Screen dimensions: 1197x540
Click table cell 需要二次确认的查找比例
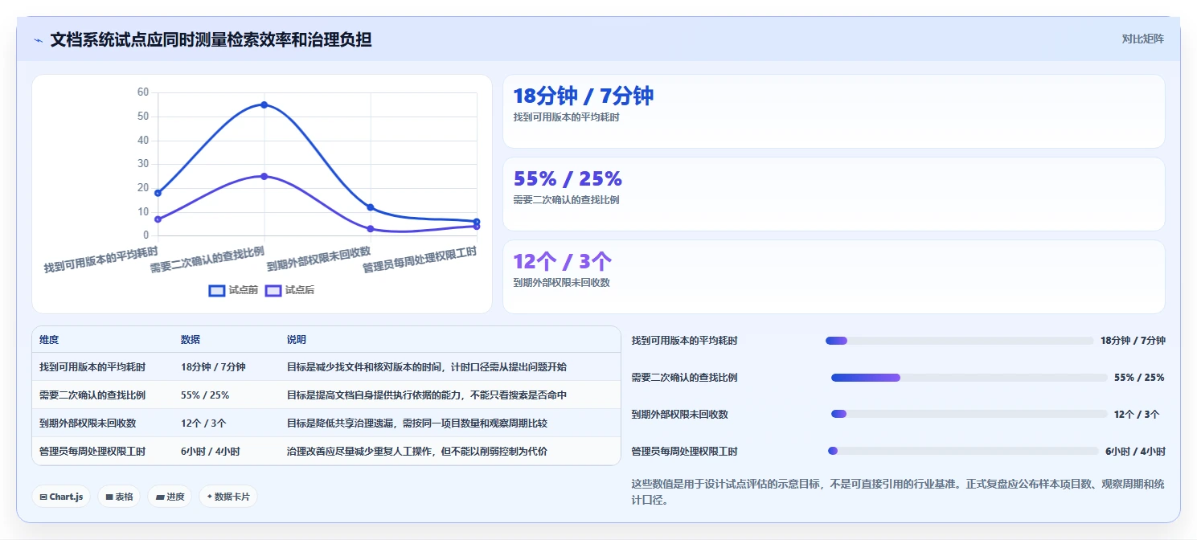[92, 395]
